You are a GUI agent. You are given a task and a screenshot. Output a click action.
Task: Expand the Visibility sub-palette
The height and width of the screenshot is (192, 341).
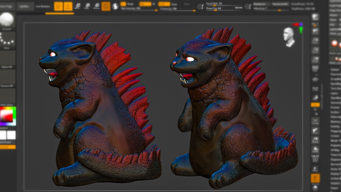click(x=335, y=127)
